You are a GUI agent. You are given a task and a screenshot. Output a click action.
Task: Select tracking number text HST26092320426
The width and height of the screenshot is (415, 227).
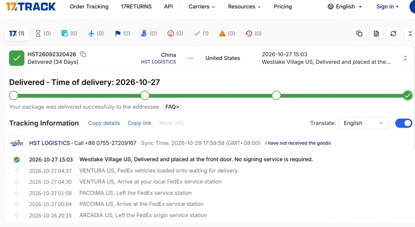[52, 54]
